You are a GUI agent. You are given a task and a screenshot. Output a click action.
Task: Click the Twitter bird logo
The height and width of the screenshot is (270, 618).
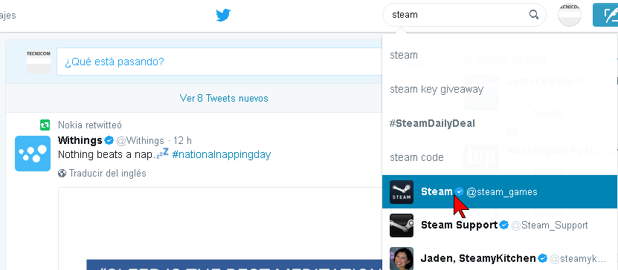(x=223, y=16)
